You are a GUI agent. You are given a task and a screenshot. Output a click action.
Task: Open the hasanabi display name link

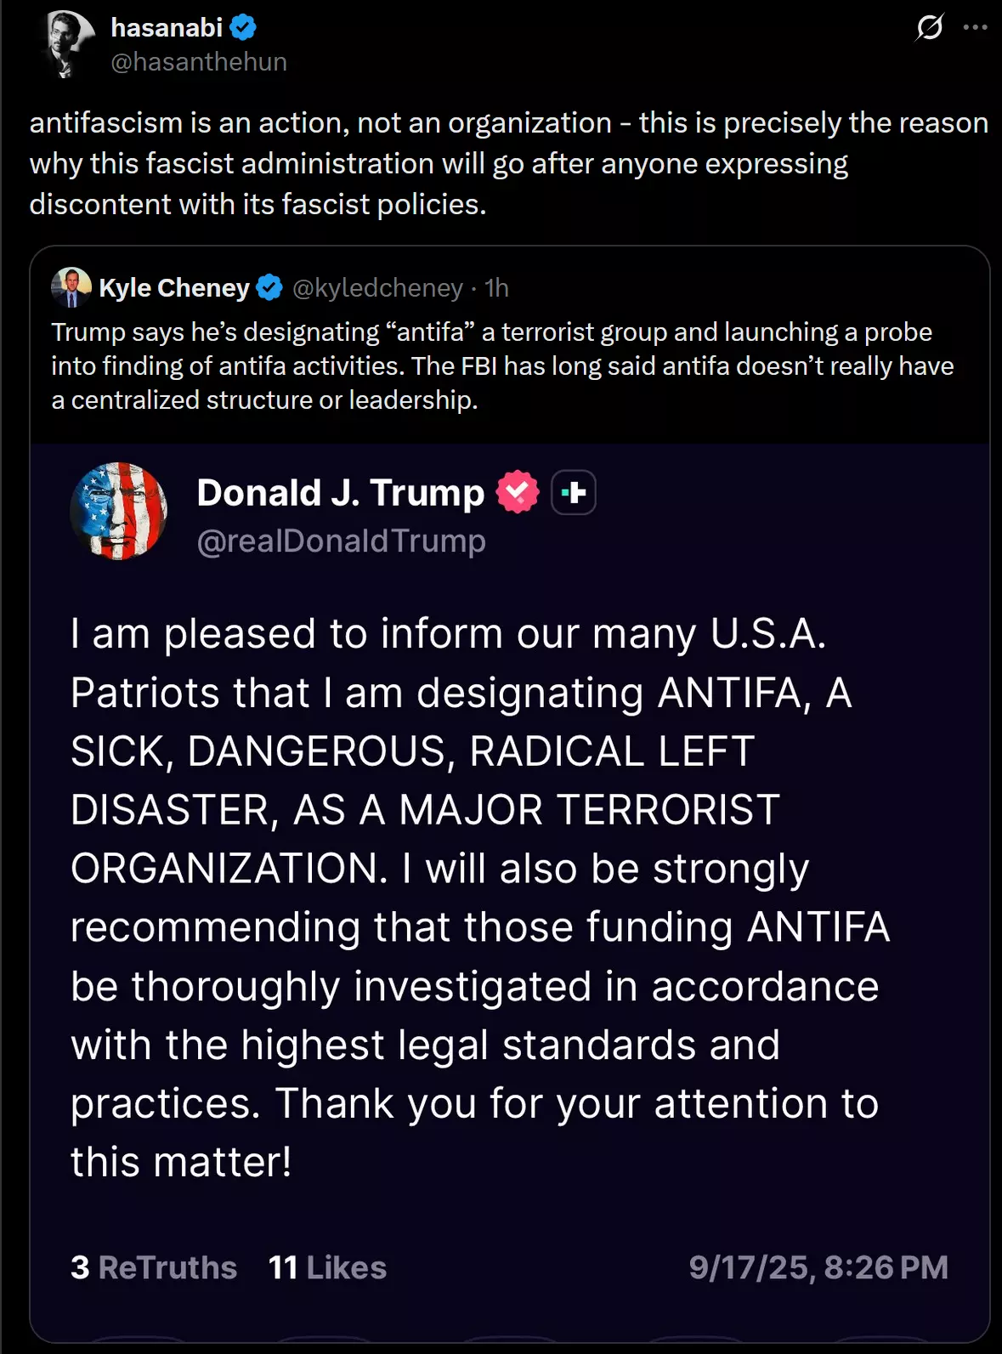(167, 27)
